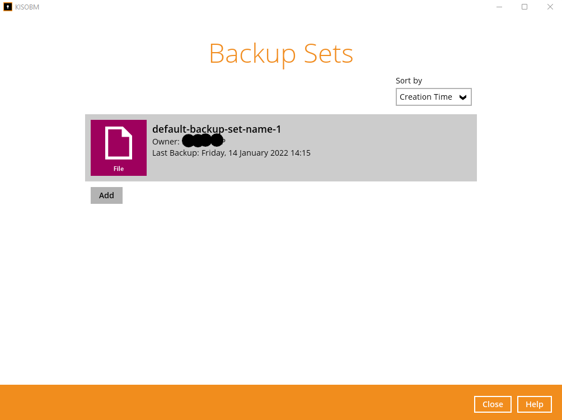The width and height of the screenshot is (562, 420).
Task: Select the purple File backup set tile
Action: click(119, 148)
